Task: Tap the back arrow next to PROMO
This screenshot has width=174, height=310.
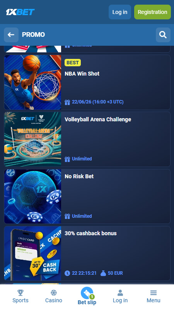Action: 11,35
